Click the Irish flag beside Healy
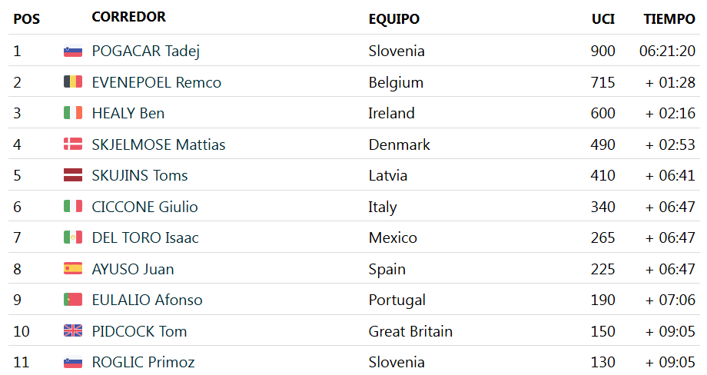 tap(72, 113)
